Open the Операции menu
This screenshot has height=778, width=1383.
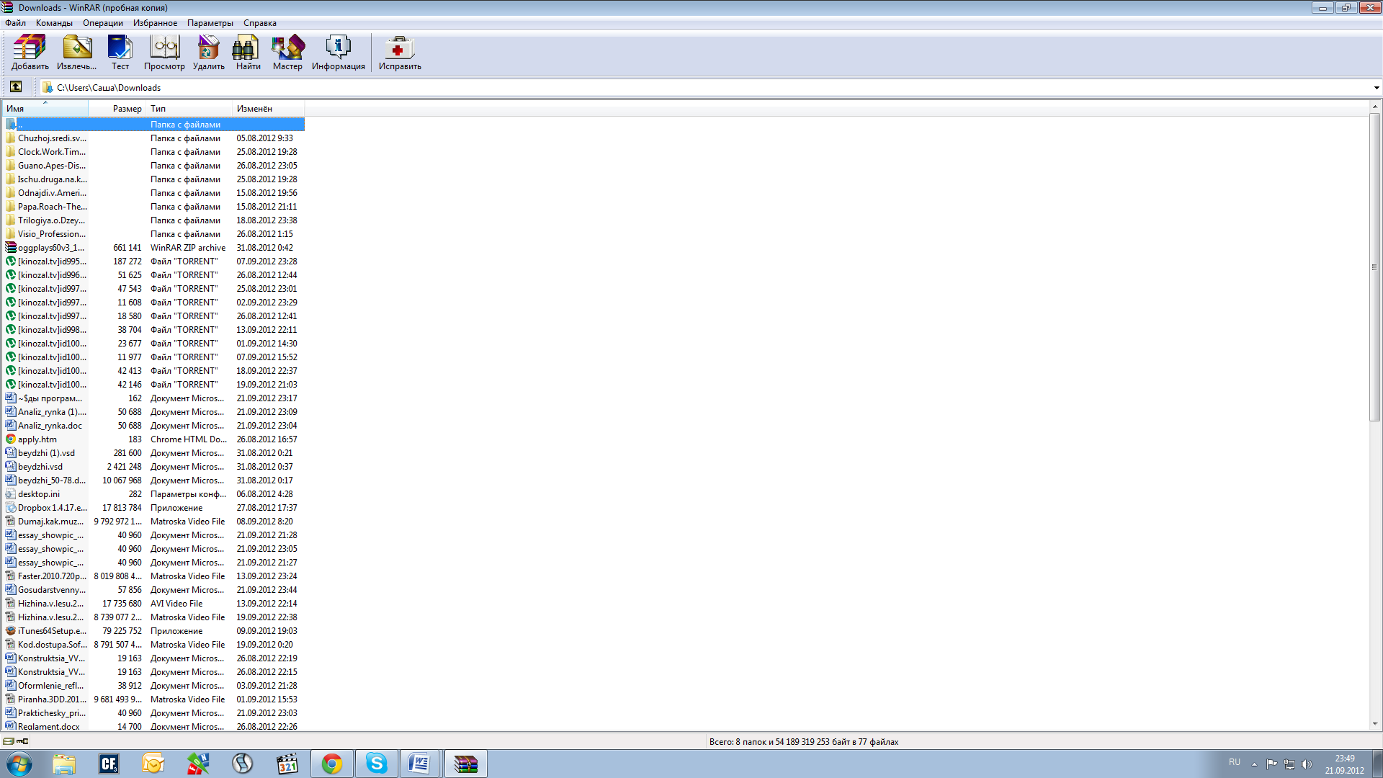tap(103, 23)
